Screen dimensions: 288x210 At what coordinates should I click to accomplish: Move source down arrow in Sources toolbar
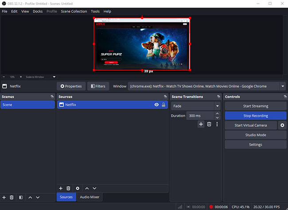pyautogui.click(x=94, y=188)
